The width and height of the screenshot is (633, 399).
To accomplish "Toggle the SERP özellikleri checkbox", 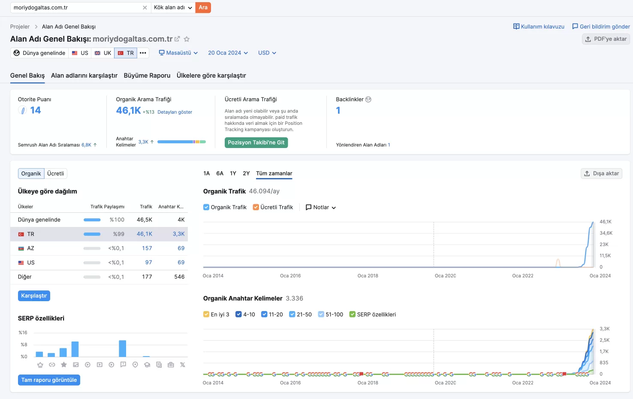I will tap(353, 314).
